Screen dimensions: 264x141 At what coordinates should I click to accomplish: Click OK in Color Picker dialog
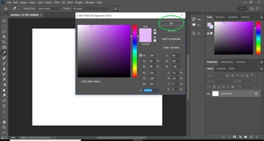[x=171, y=23]
